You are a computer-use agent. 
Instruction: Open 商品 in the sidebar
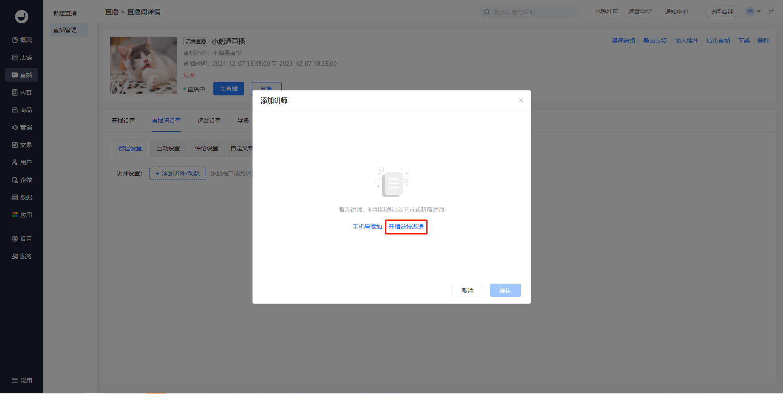(22, 110)
